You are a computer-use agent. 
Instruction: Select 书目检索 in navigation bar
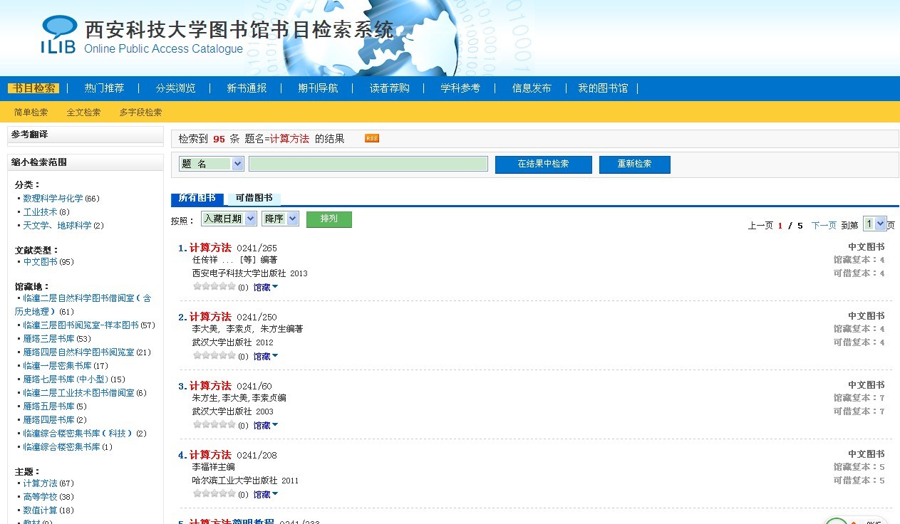33,88
